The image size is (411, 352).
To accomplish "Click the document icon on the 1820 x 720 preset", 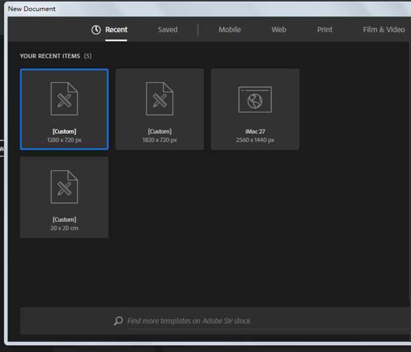I will 160,99.
